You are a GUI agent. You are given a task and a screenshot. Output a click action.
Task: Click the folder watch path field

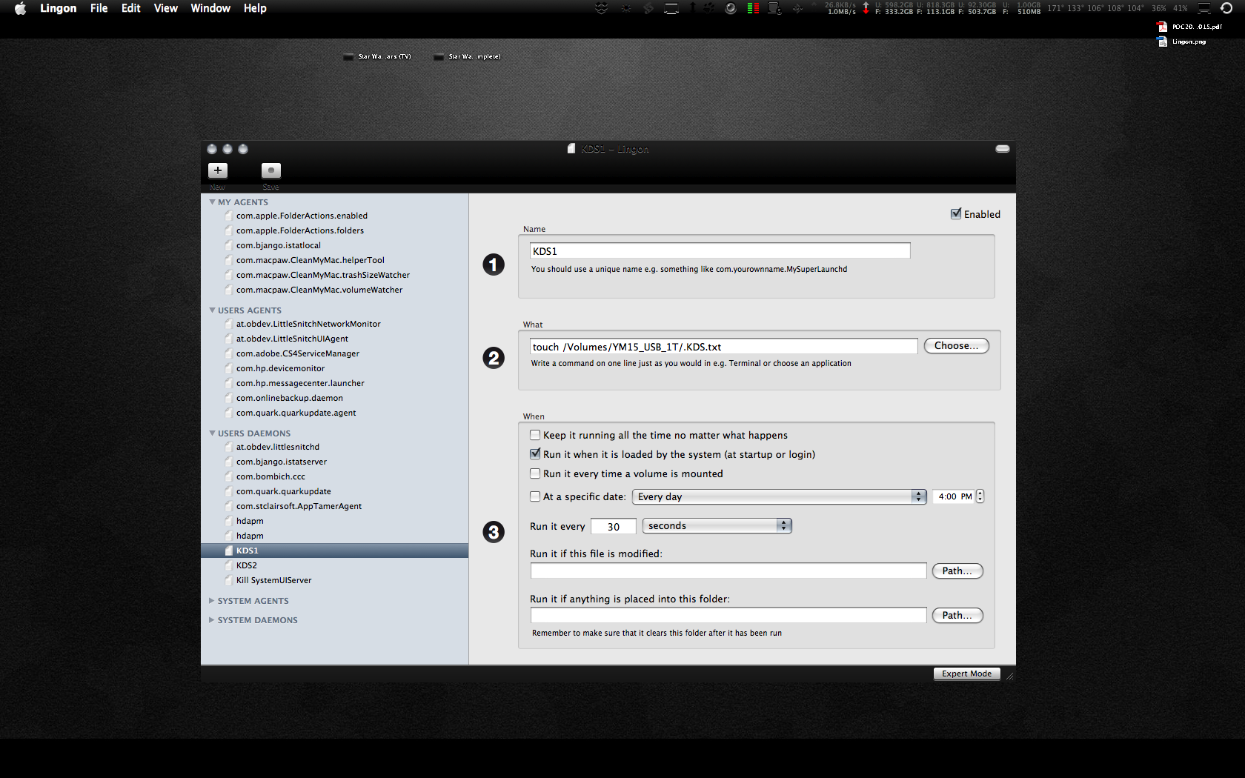[x=728, y=615]
